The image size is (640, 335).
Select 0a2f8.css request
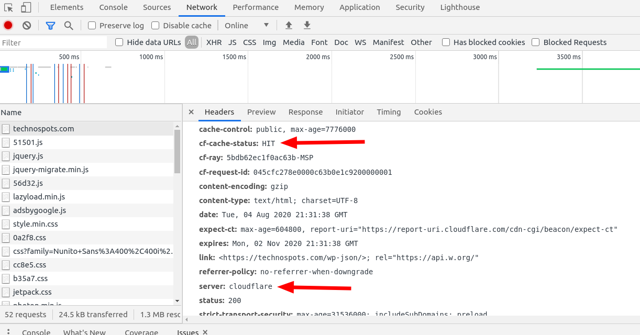pyautogui.click(x=87, y=238)
